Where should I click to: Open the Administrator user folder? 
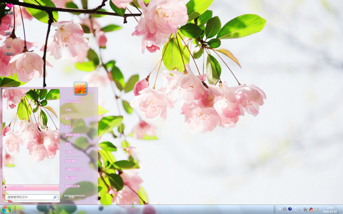click(74, 102)
